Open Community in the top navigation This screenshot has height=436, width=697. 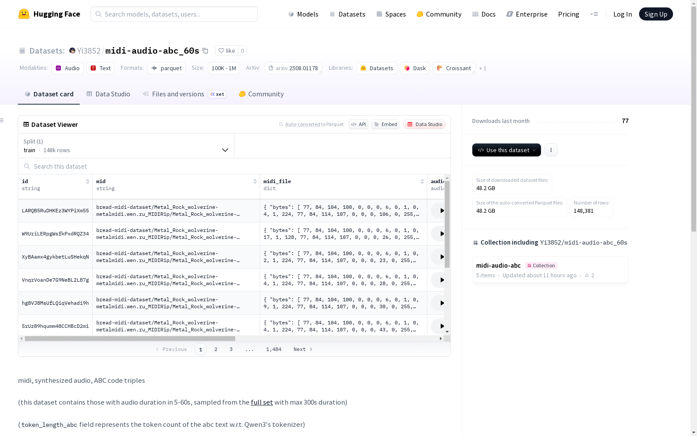pyautogui.click(x=439, y=14)
